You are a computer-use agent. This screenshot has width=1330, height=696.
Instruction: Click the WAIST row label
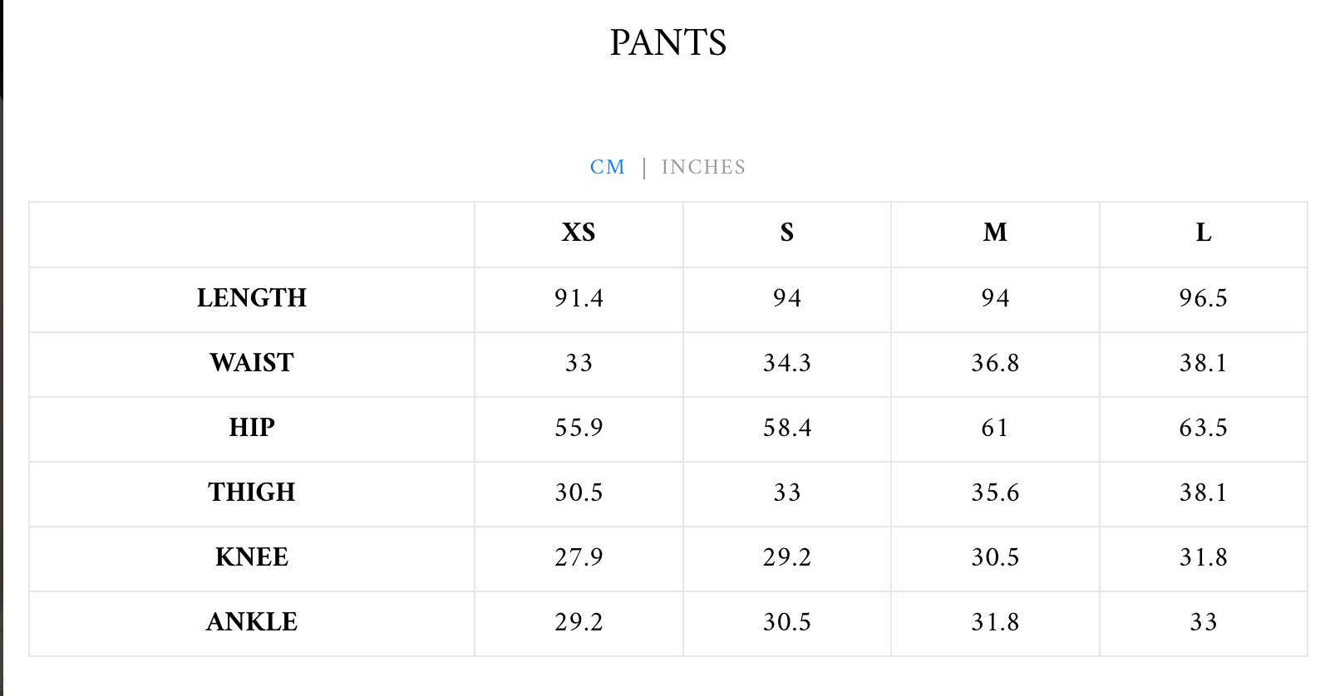(252, 362)
